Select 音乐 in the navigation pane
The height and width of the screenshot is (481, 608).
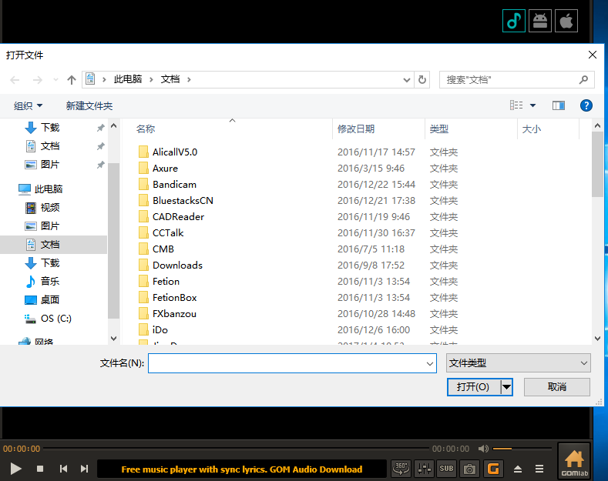(x=50, y=281)
